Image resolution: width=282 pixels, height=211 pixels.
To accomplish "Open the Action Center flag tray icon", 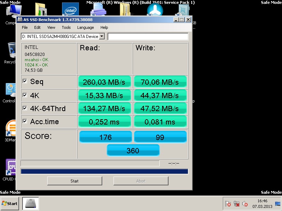I will click(228, 204).
